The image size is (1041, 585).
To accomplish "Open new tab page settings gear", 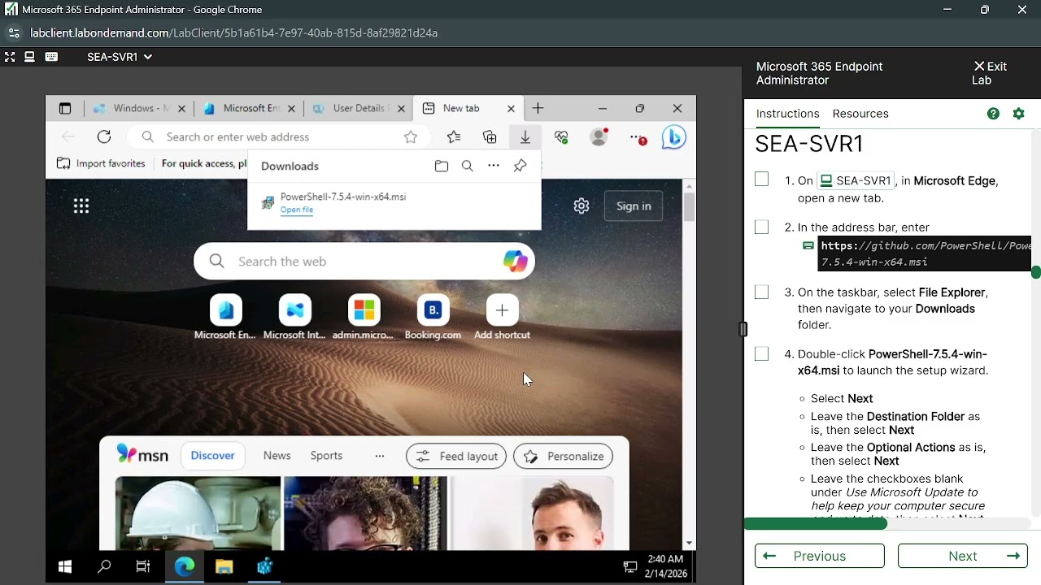I will tap(581, 206).
